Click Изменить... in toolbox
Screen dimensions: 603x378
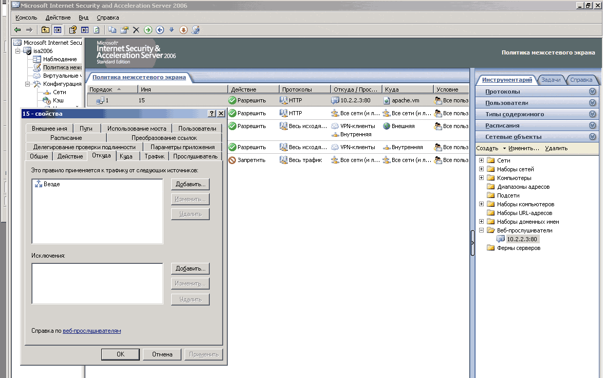[x=524, y=148]
